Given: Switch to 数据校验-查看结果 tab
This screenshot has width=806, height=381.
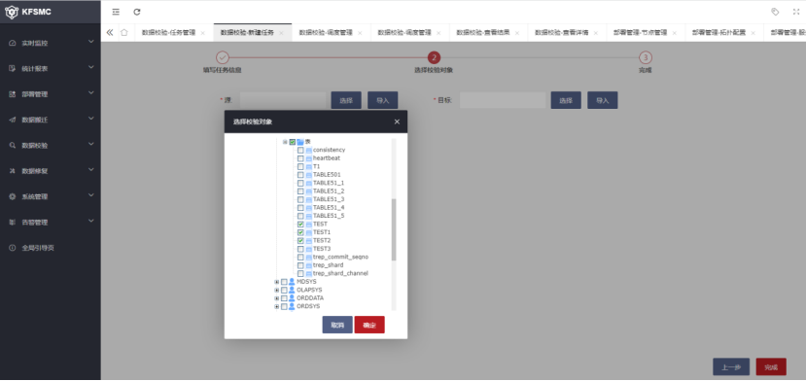Looking at the screenshot, I should coord(483,32).
